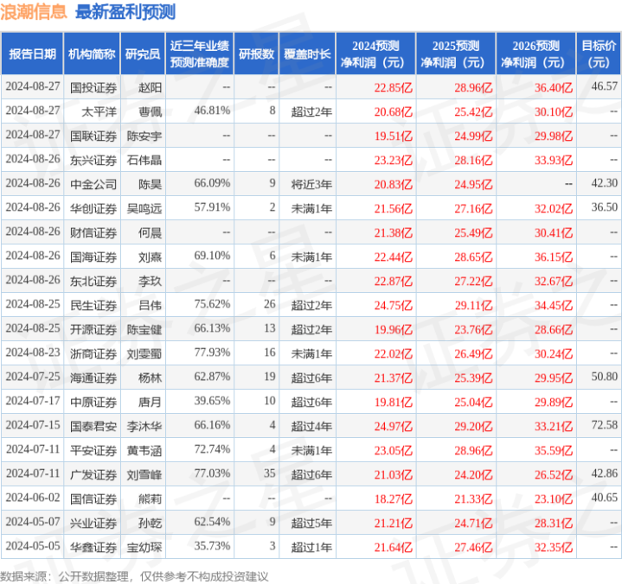622x584 pixels.
Task: Click the 18.27亿 2024 profit value
Action: (x=393, y=498)
